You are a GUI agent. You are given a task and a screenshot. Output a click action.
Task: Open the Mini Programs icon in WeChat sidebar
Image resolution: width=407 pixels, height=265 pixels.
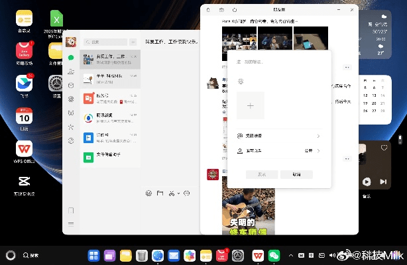71,140
